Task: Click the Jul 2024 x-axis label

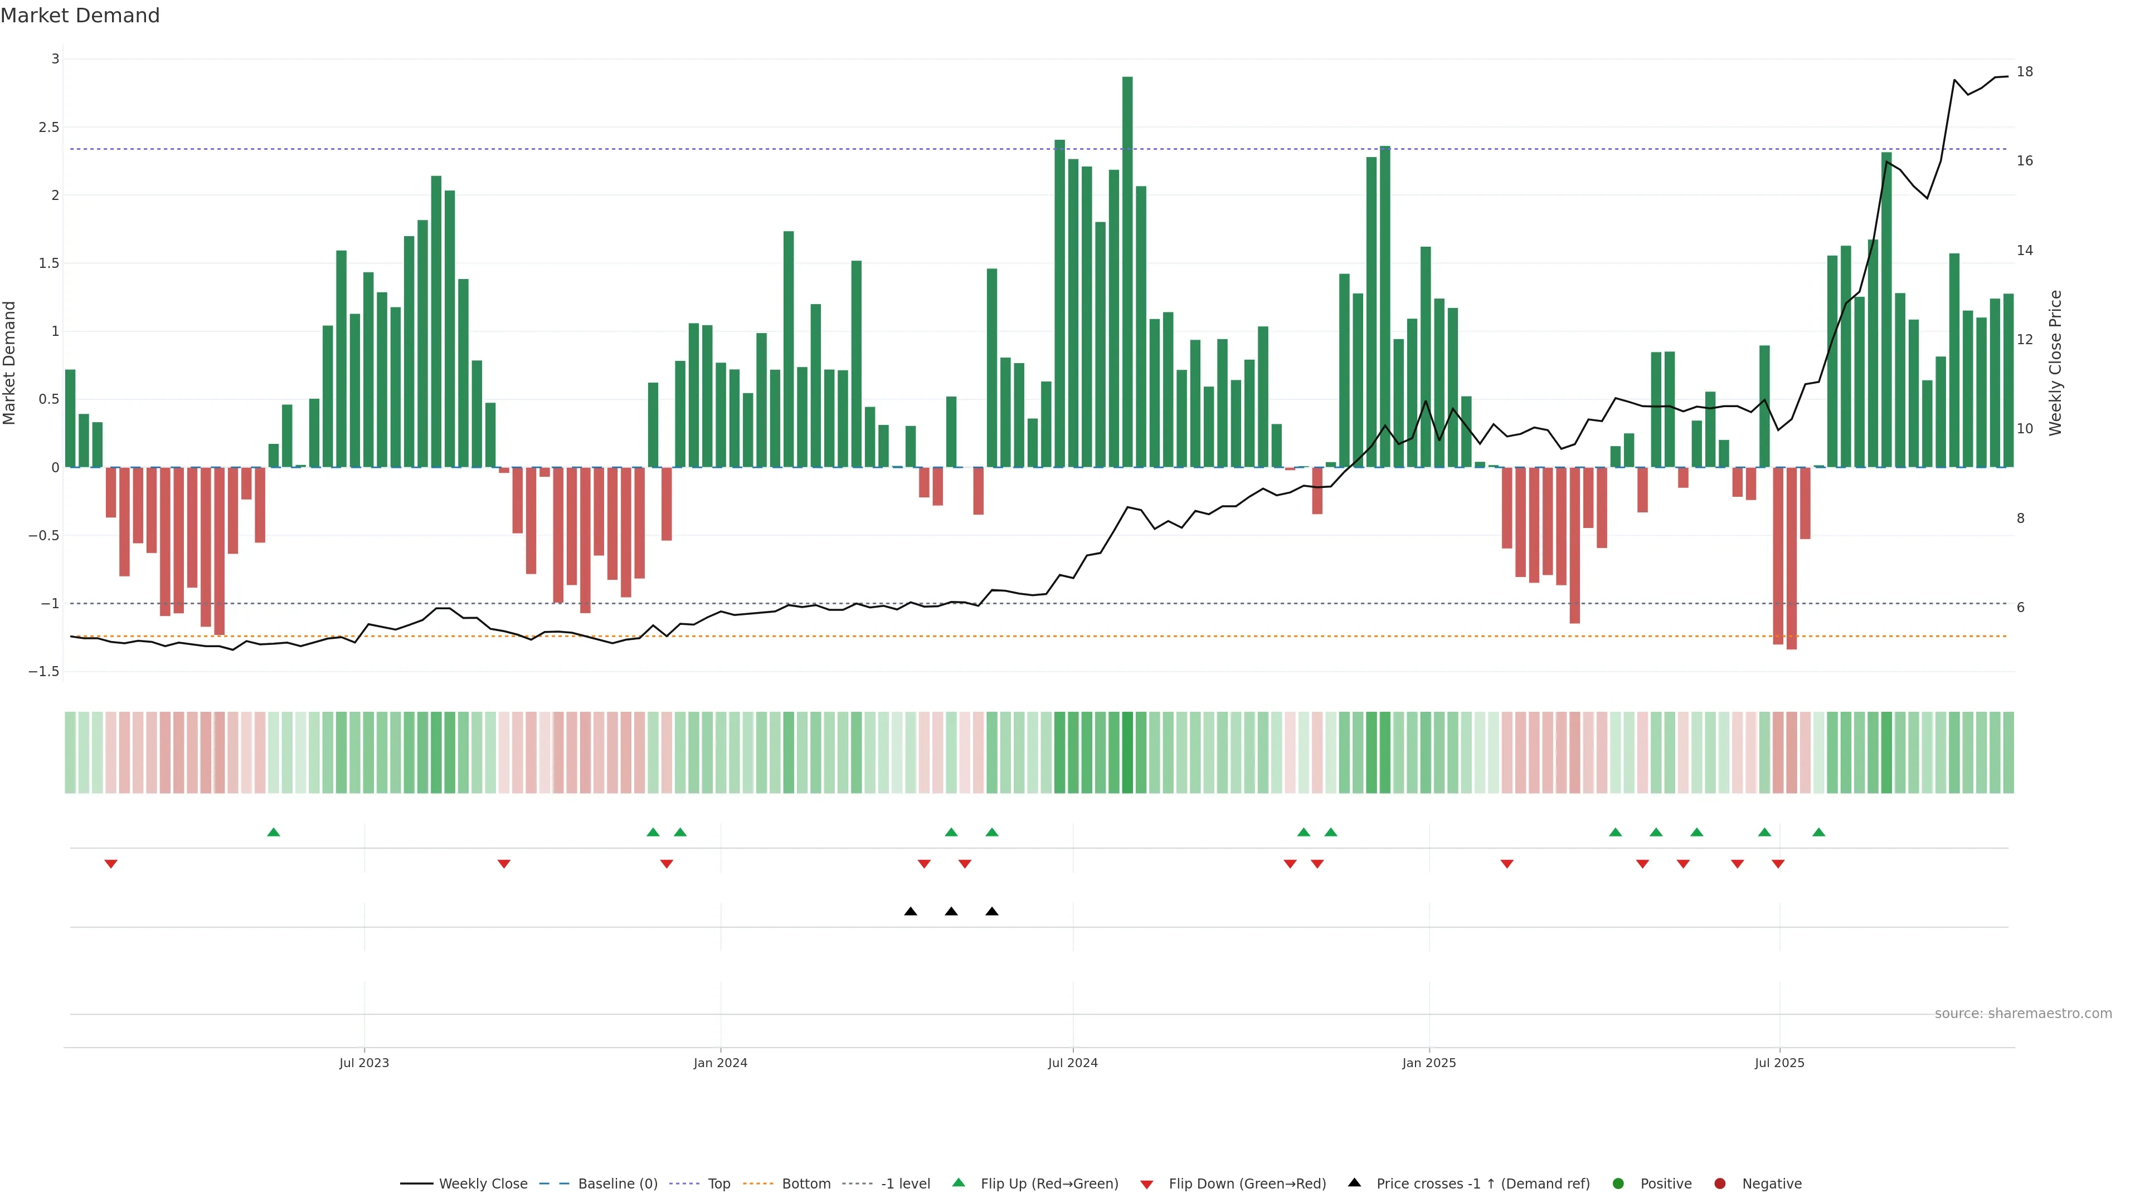Action: 1072,1063
